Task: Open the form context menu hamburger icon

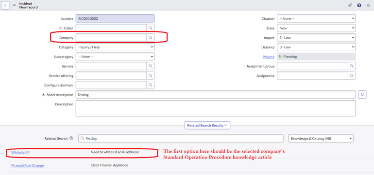Action: (14, 5)
